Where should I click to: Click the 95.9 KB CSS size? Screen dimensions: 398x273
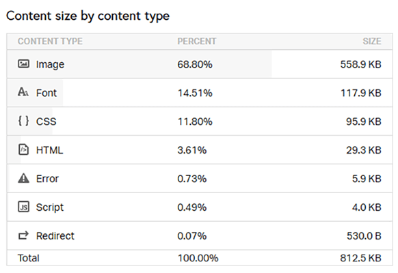pyautogui.click(x=364, y=121)
